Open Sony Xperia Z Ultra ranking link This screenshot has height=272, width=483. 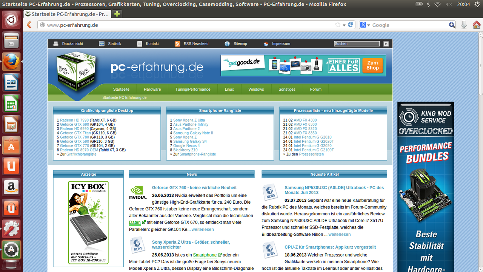tap(189, 120)
